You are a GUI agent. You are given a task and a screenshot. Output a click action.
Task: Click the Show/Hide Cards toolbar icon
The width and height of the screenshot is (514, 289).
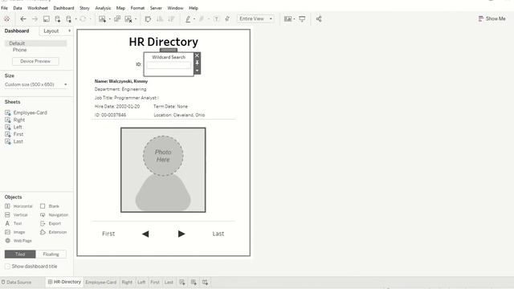click(288, 19)
